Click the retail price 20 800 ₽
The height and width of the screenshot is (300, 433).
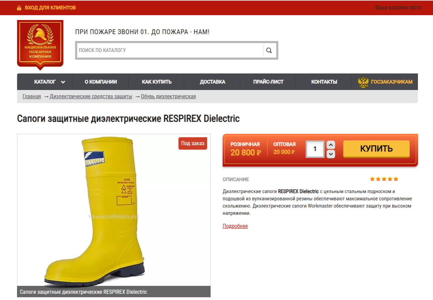coord(245,152)
